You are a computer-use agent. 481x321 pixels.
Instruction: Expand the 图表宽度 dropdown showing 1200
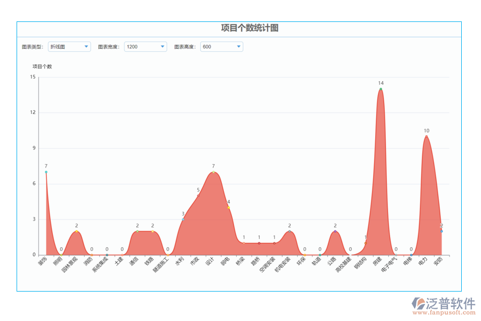pyautogui.click(x=145, y=47)
